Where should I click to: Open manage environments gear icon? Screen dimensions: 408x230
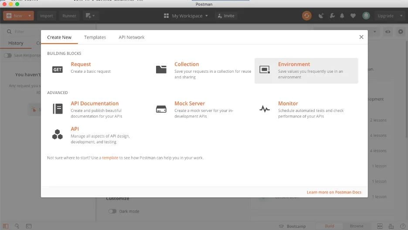coord(401,32)
